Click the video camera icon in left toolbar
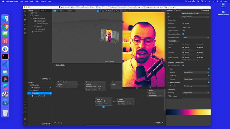The height and width of the screenshot is (129, 230). pyautogui.click(x=25, y=15)
